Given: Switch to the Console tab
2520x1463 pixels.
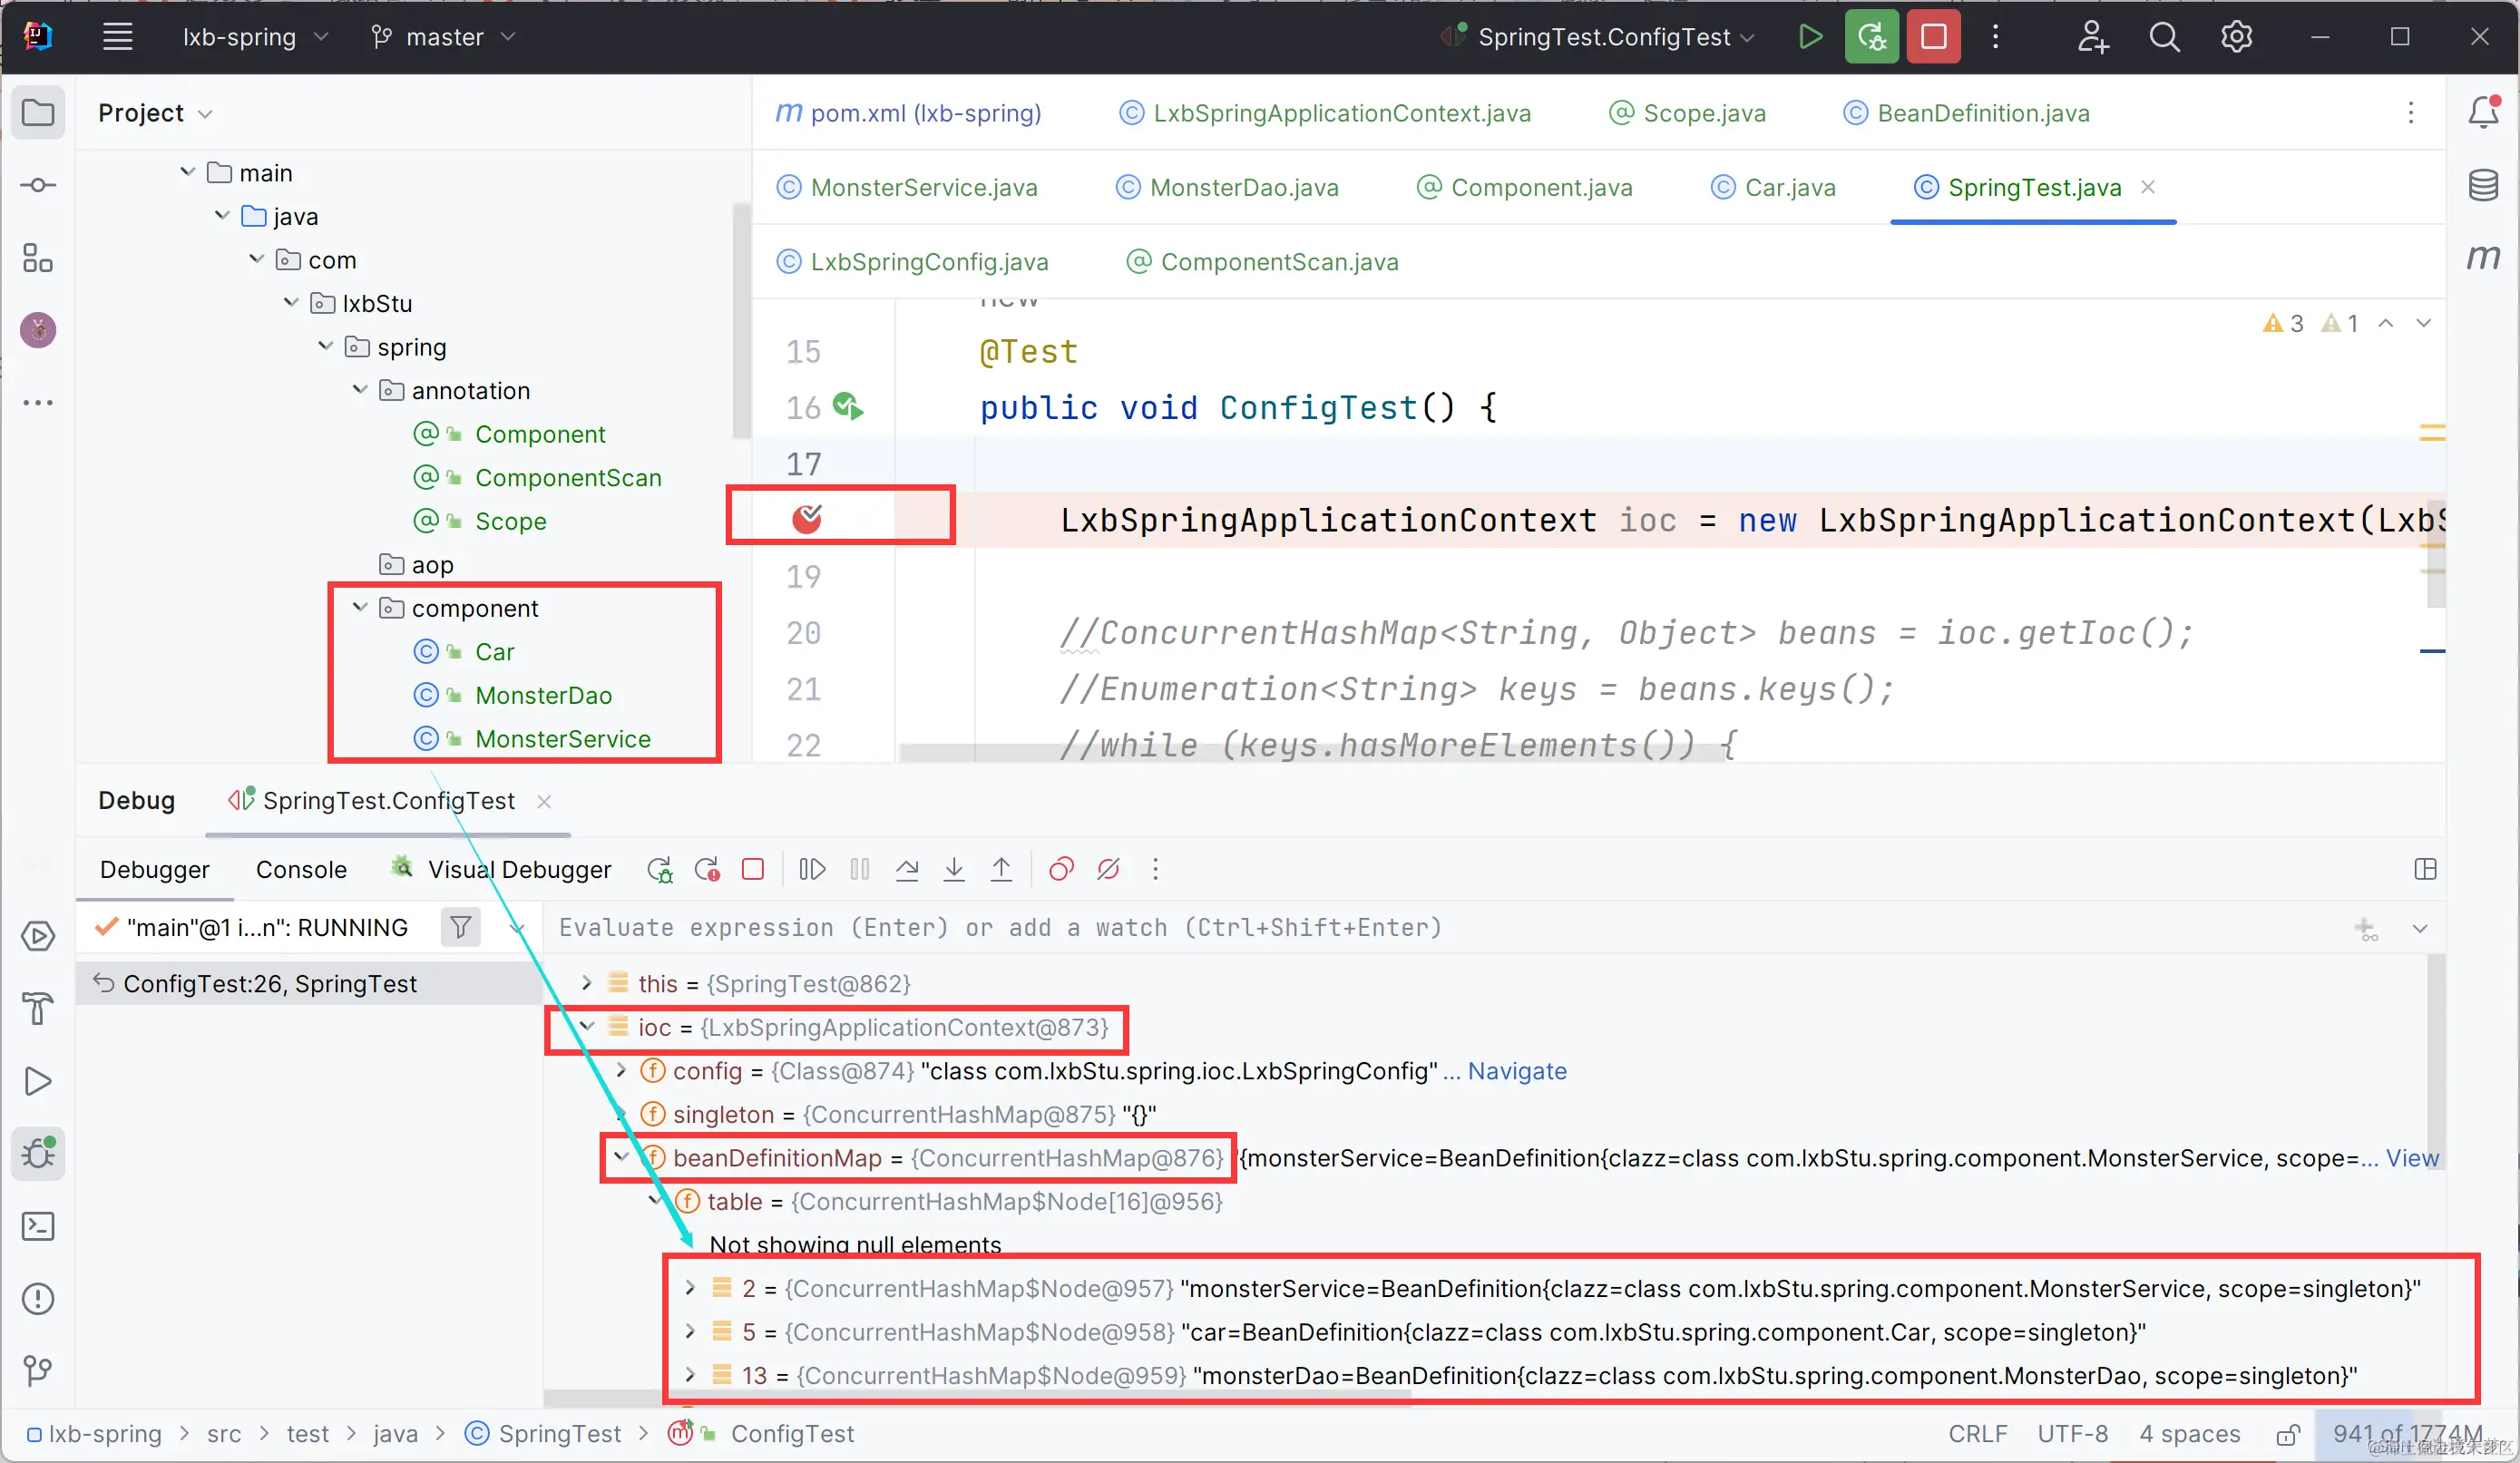Looking at the screenshot, I should tap(301, 869).
